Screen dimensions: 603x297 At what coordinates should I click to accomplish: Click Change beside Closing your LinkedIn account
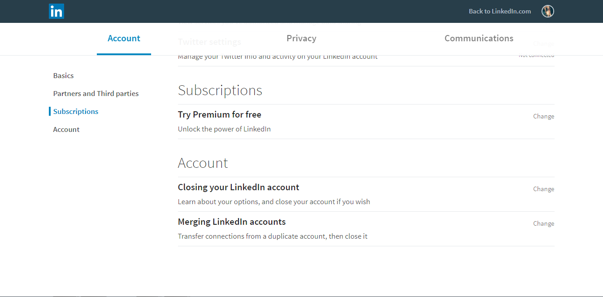(543, 189)
